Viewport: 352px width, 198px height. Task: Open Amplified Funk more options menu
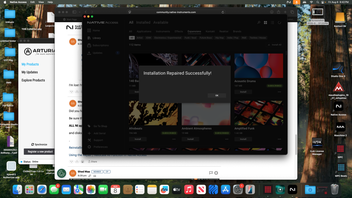tap(279, 139)
